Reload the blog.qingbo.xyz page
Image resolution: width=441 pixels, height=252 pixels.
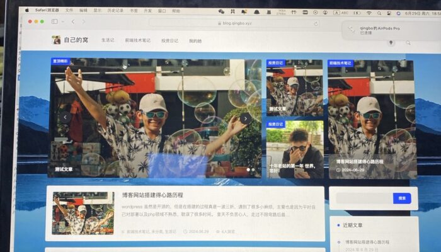click(x=316, y=24)
